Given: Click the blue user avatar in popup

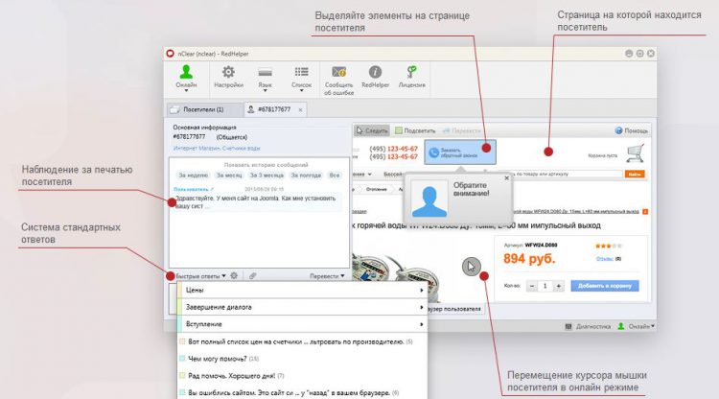Looking at the screenshot, I should pyautogui.click(x=429, y=199).
